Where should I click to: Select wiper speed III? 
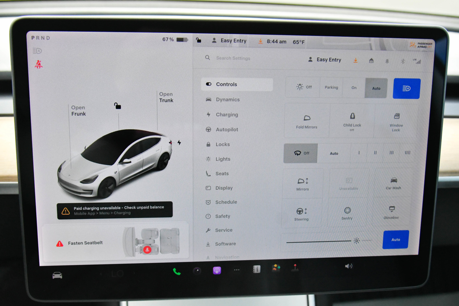point(391,153)
